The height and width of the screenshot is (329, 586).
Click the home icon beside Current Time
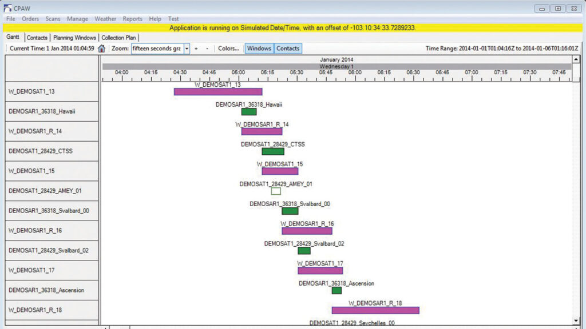101,49
